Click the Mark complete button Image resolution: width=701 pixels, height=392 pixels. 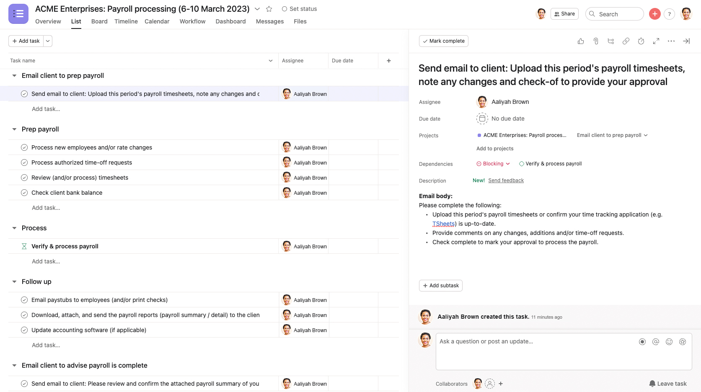pyautogui.click(x=443, y=41)
